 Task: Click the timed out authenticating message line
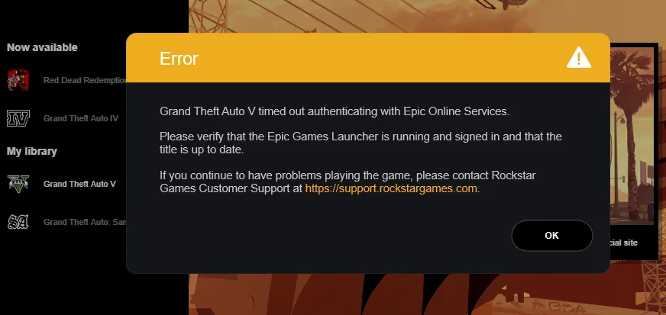[335, 111]
